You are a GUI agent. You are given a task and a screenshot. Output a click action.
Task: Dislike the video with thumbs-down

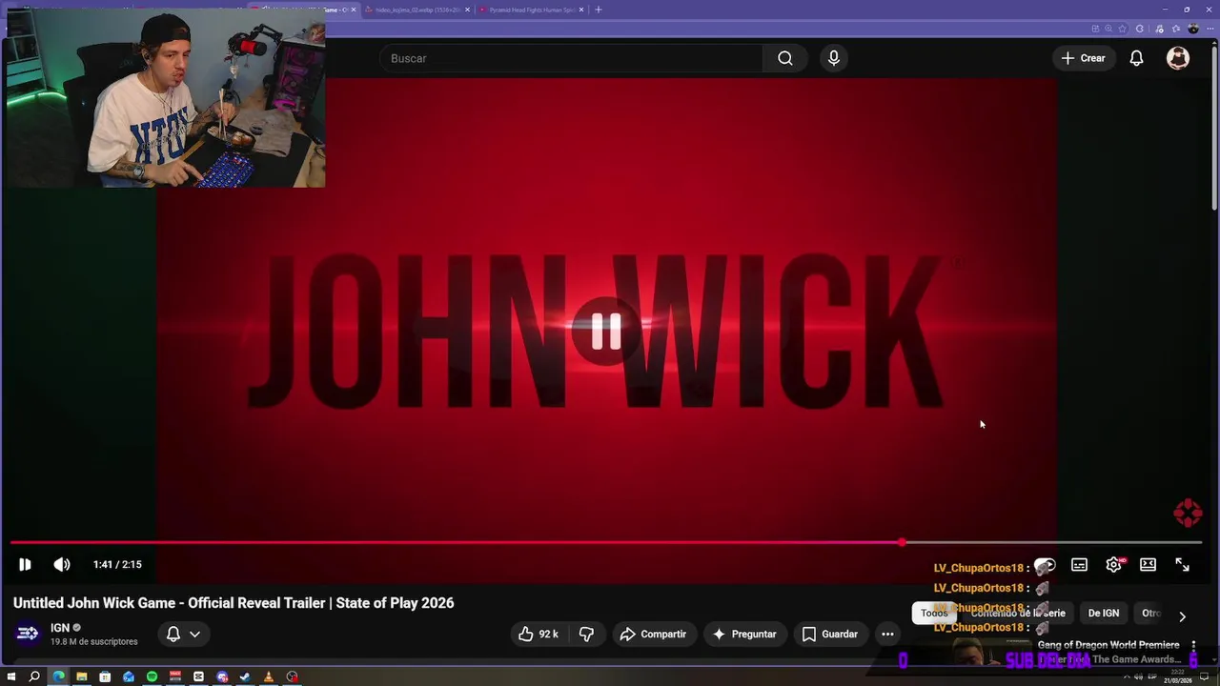[587, 634]
